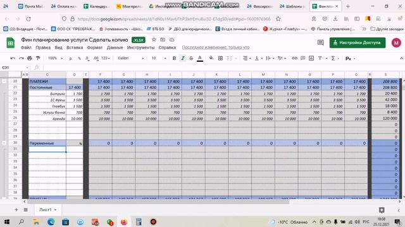Go to Google Sheets home icon
The height and width of the screenshot is (227, 405).
click(11, 43)
